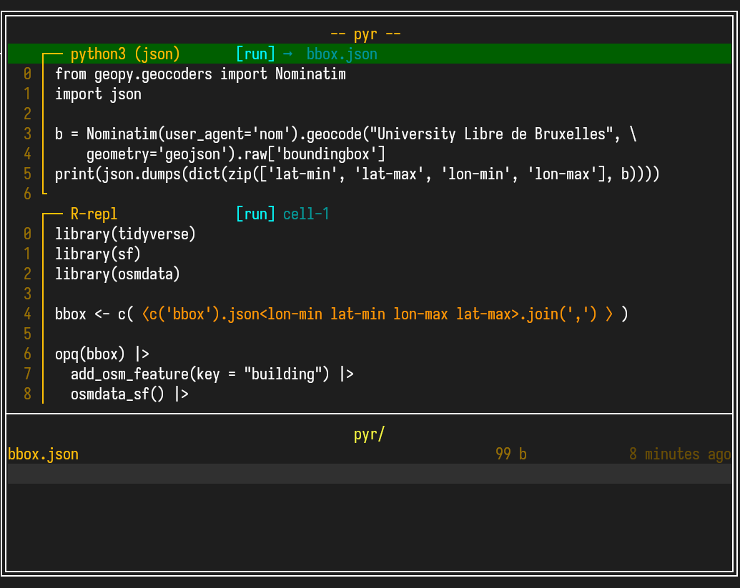Viewport: 740px width, 588px height.
Task: Click the empty highlighted row below bbox.json
Action: coord(369,474)
